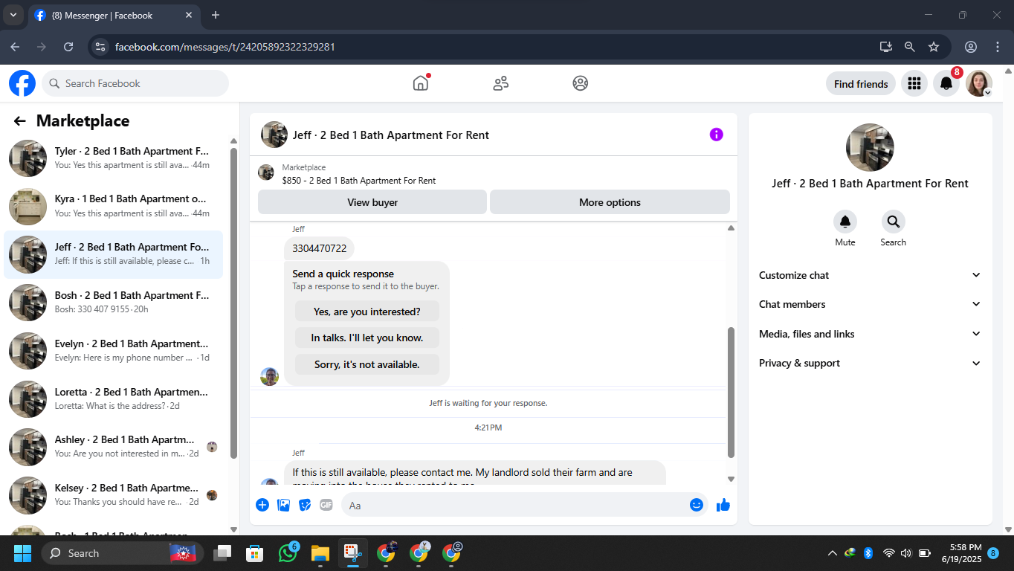Open Tyler's 2 Bed 1 Bath conversation
The width and height of the screenshot is (1014, 571).
point(114,158)
